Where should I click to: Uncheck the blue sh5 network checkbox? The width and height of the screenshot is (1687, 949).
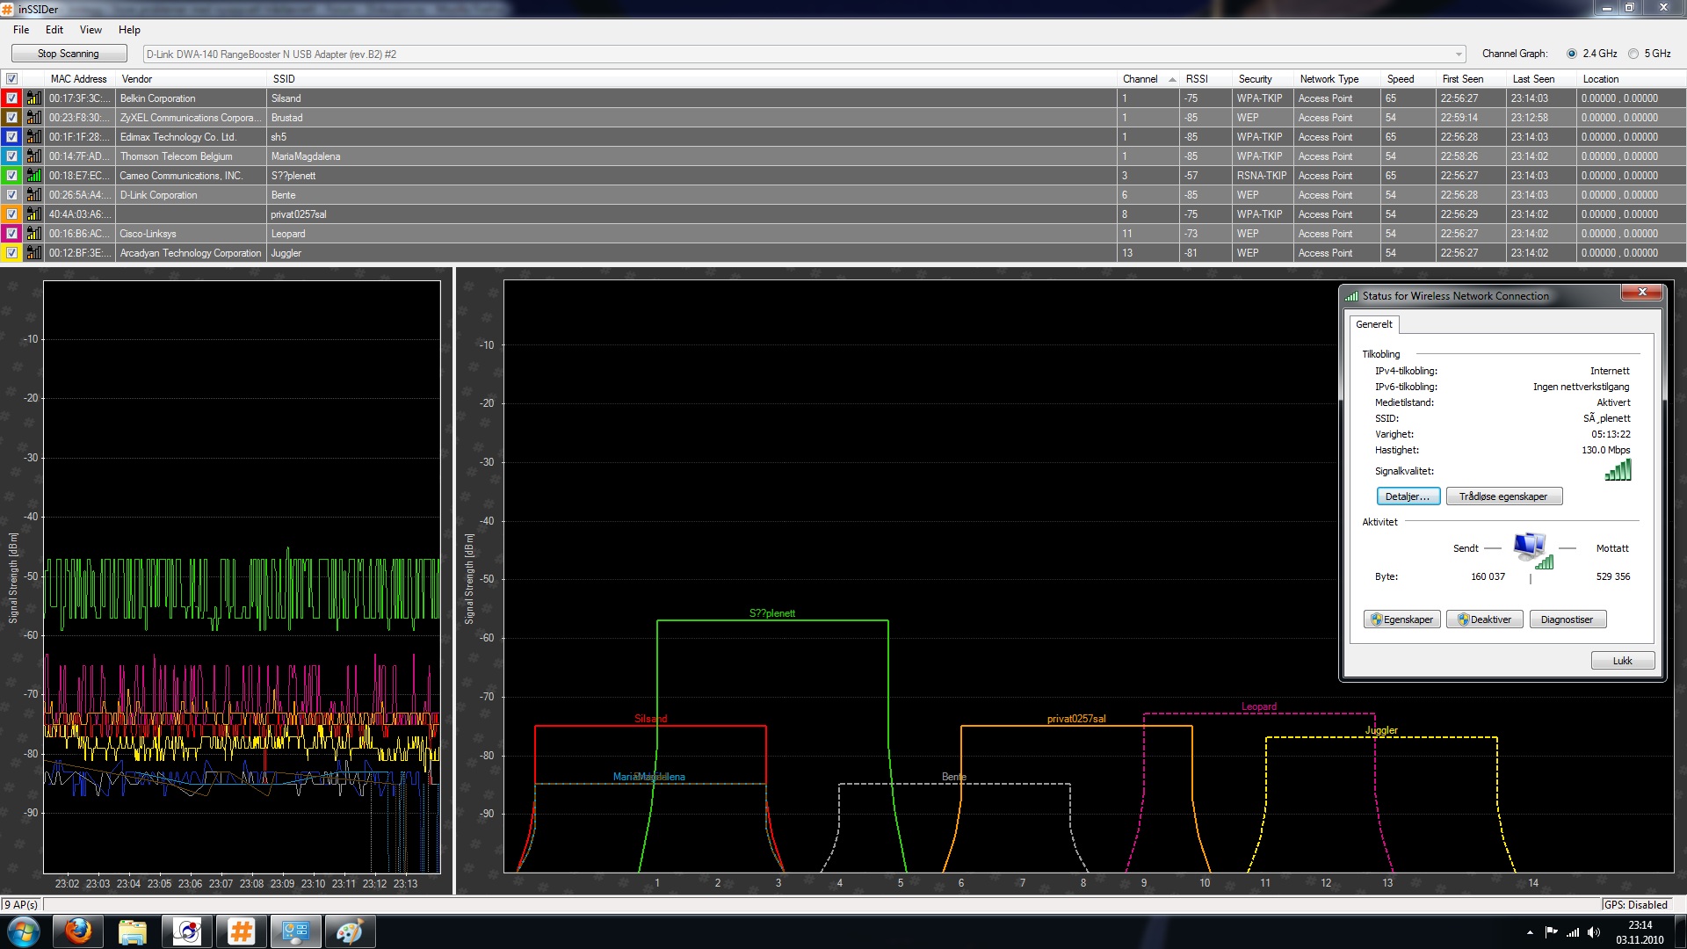(11, 137)
